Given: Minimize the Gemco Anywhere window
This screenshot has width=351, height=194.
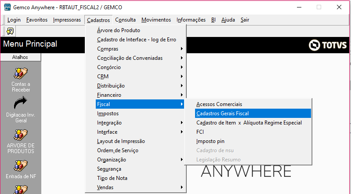Looking at the screenshot, I should pyautogui.click(x=299, y=7).
